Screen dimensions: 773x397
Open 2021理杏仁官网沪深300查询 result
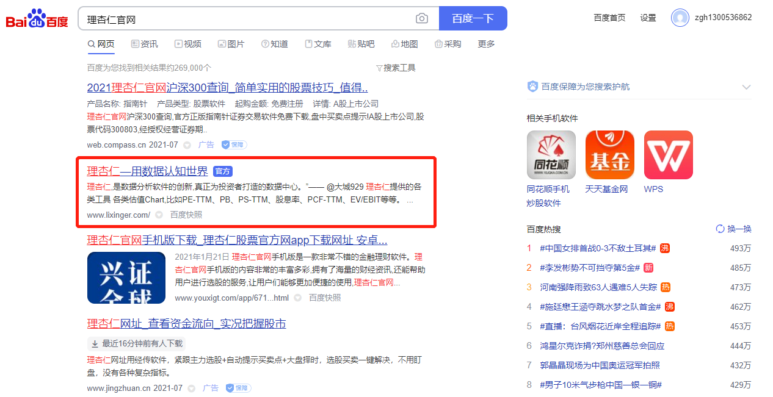227,87
